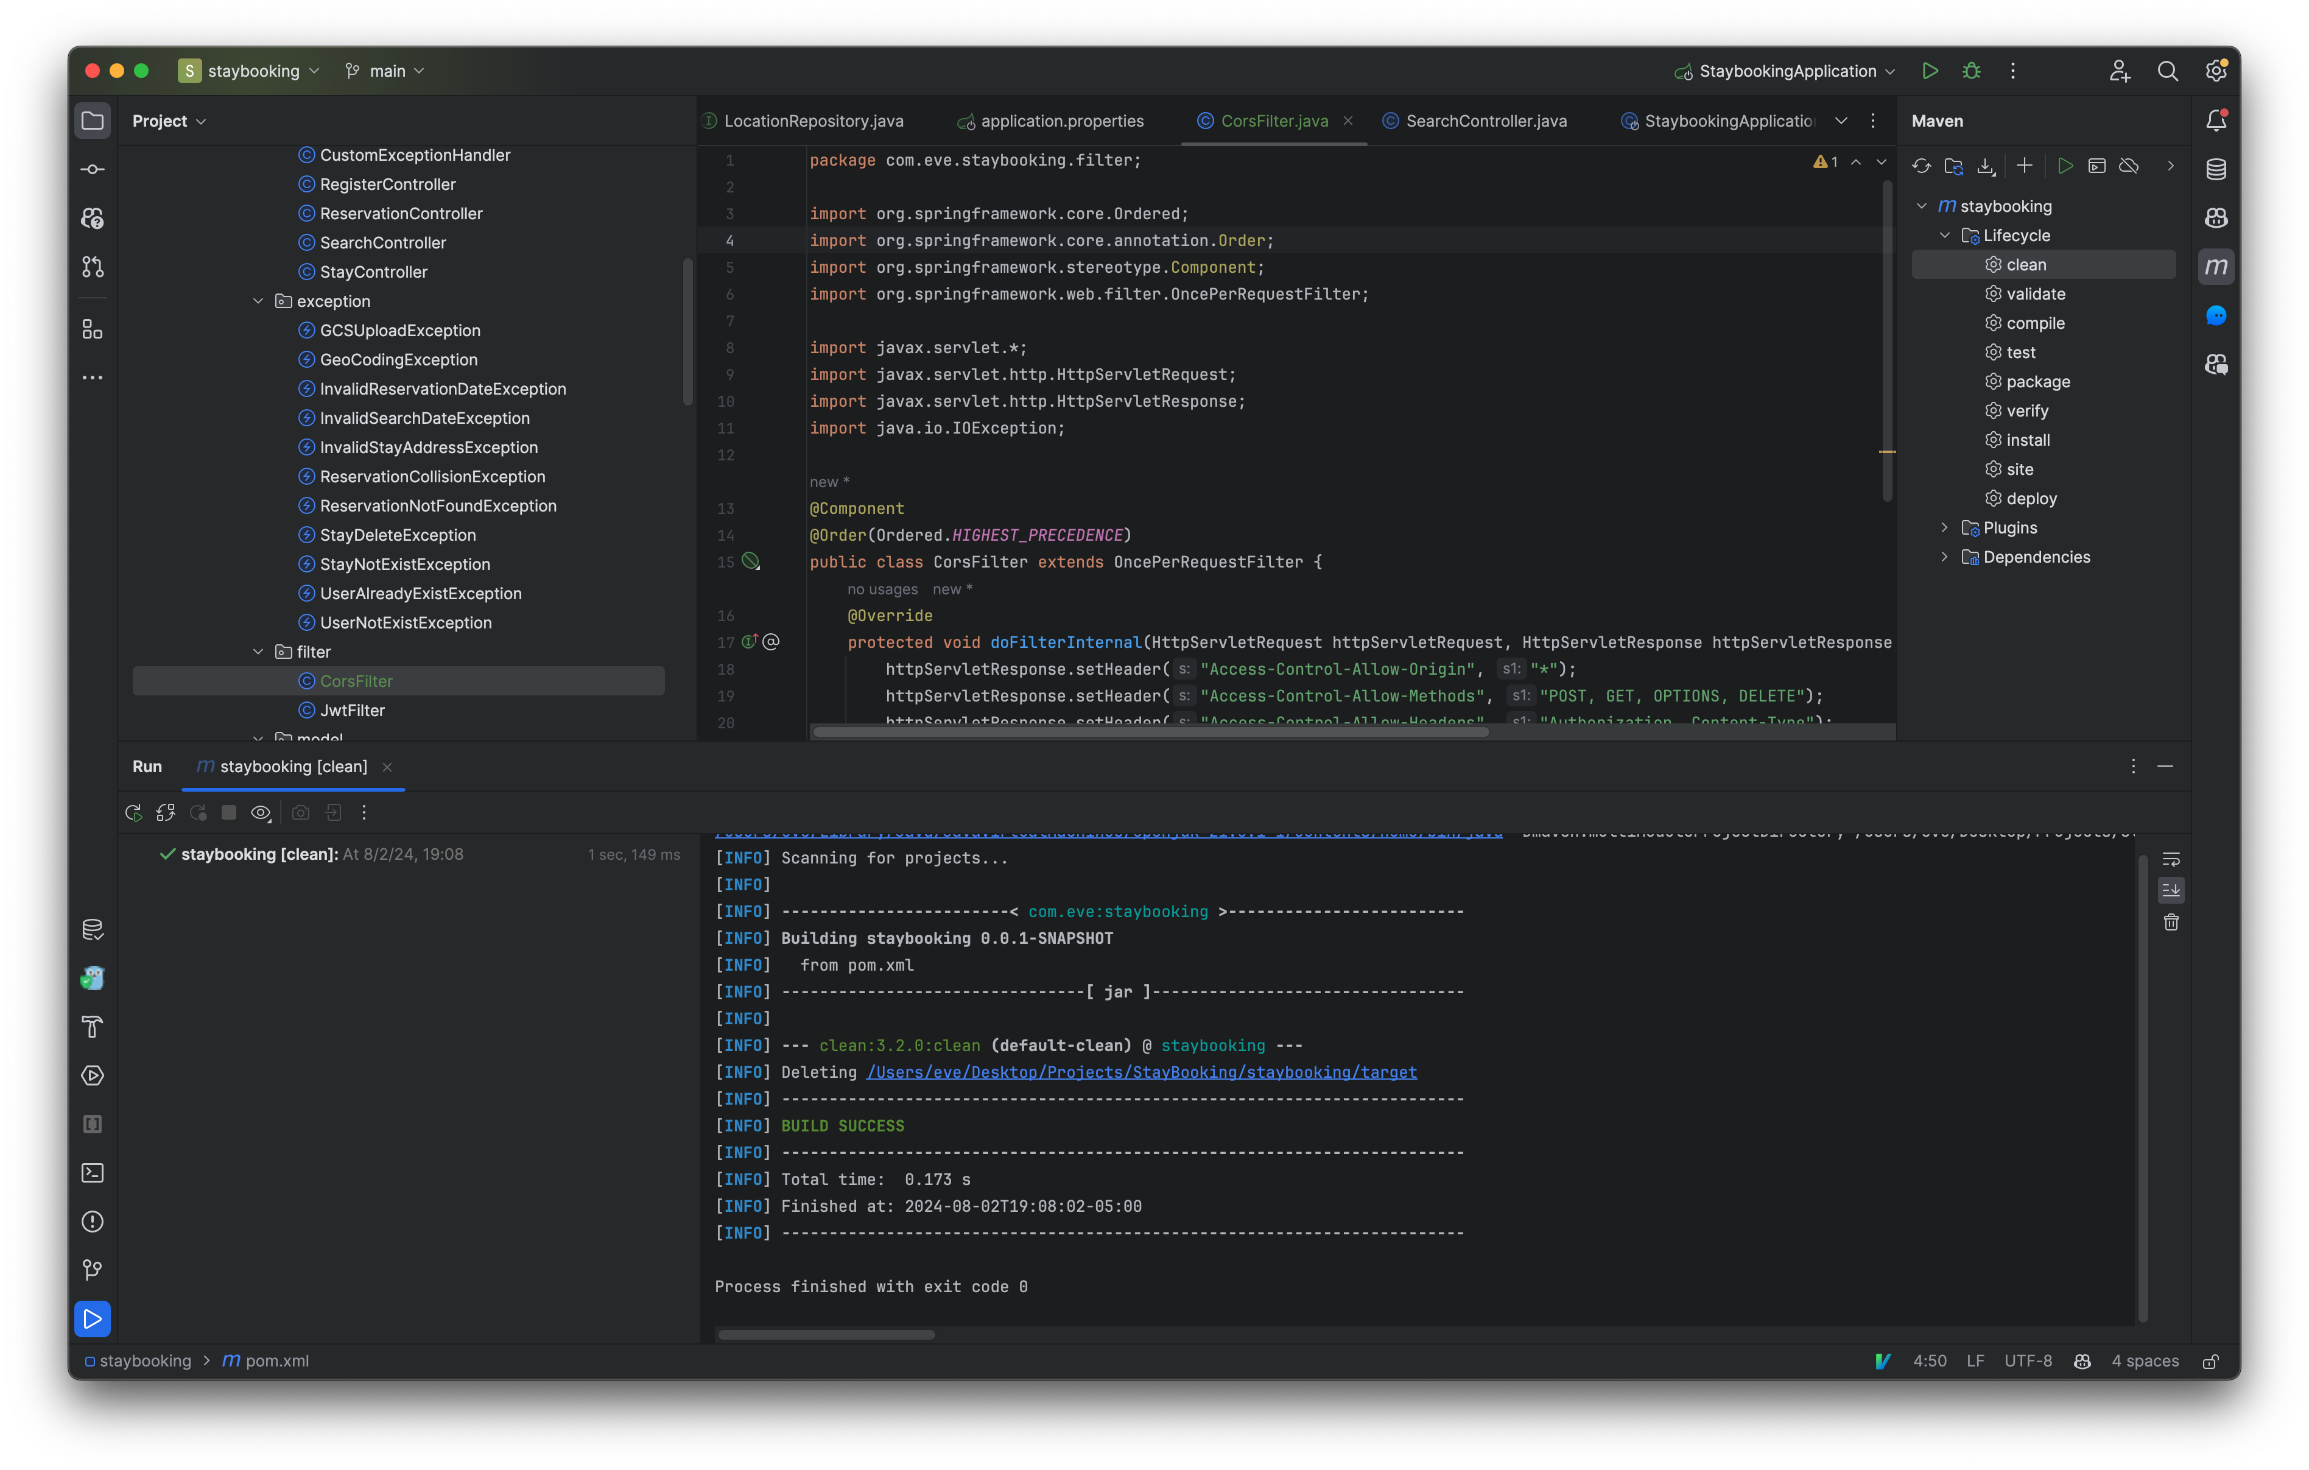Viewport: 2309px width, 1470px height.
Task: Click the Rerun icon in Run panel
Action: (x=133, y=813)
